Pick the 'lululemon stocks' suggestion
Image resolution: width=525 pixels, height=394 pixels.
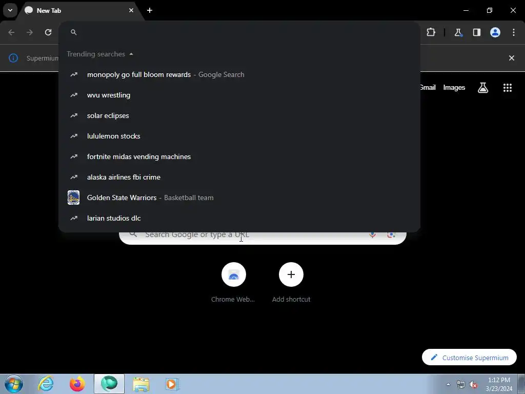coord(239,136)
